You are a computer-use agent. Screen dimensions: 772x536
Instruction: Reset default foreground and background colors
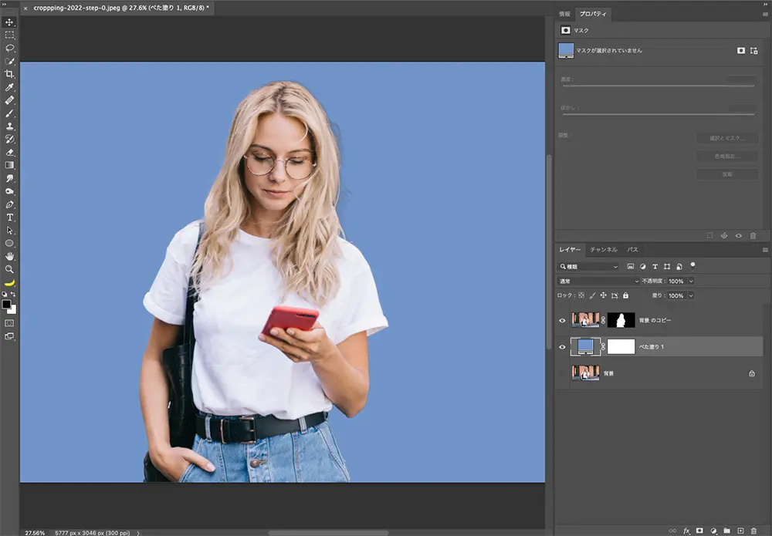[5, 294]
